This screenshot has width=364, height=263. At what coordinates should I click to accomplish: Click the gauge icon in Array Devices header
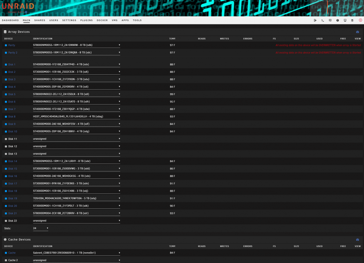[x=357, y=32]
